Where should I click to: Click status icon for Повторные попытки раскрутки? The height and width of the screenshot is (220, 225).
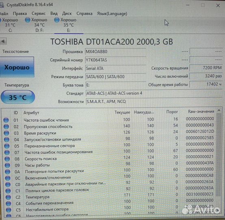(x=8, y=172)
